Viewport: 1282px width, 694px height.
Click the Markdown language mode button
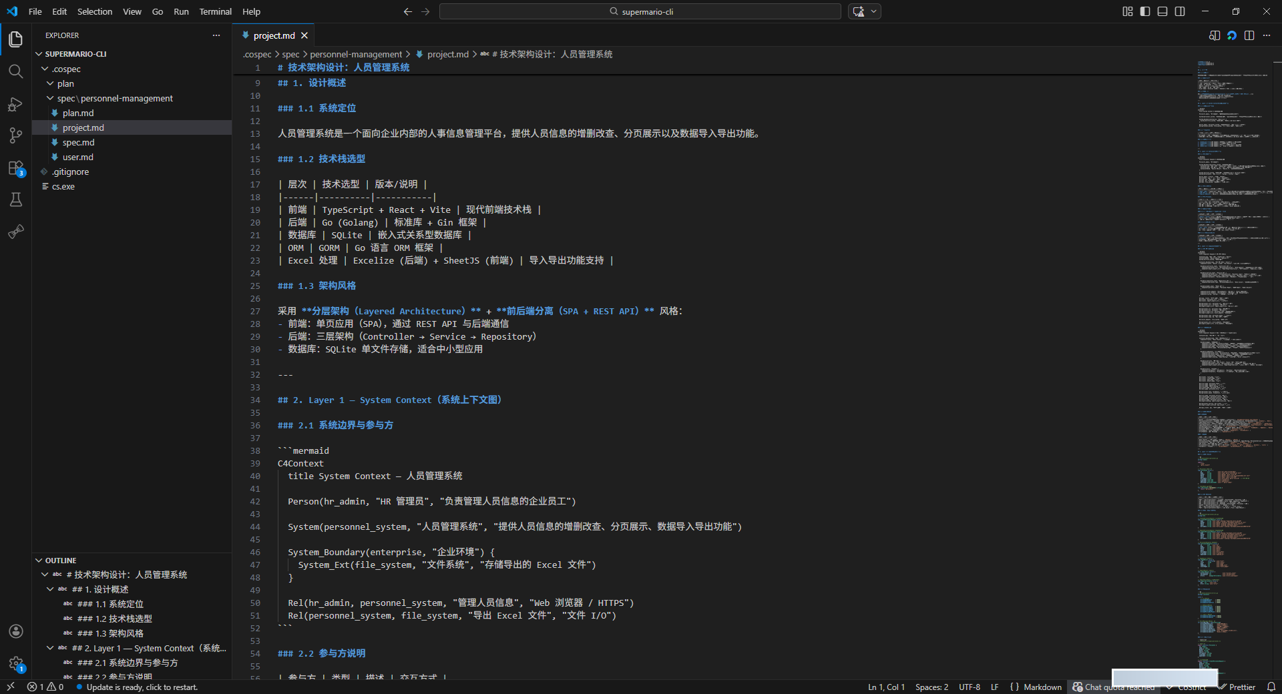click(x=1042, y=687)
